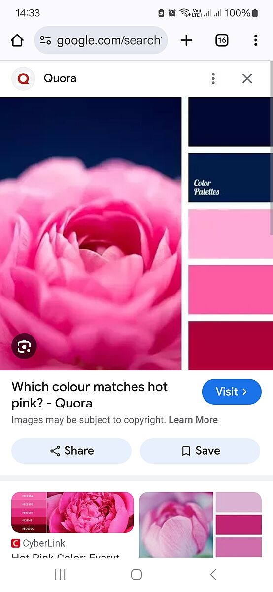Open the Learn More copyright link
This screenshot has width=273, height=592.
click(x=193, y=420)
